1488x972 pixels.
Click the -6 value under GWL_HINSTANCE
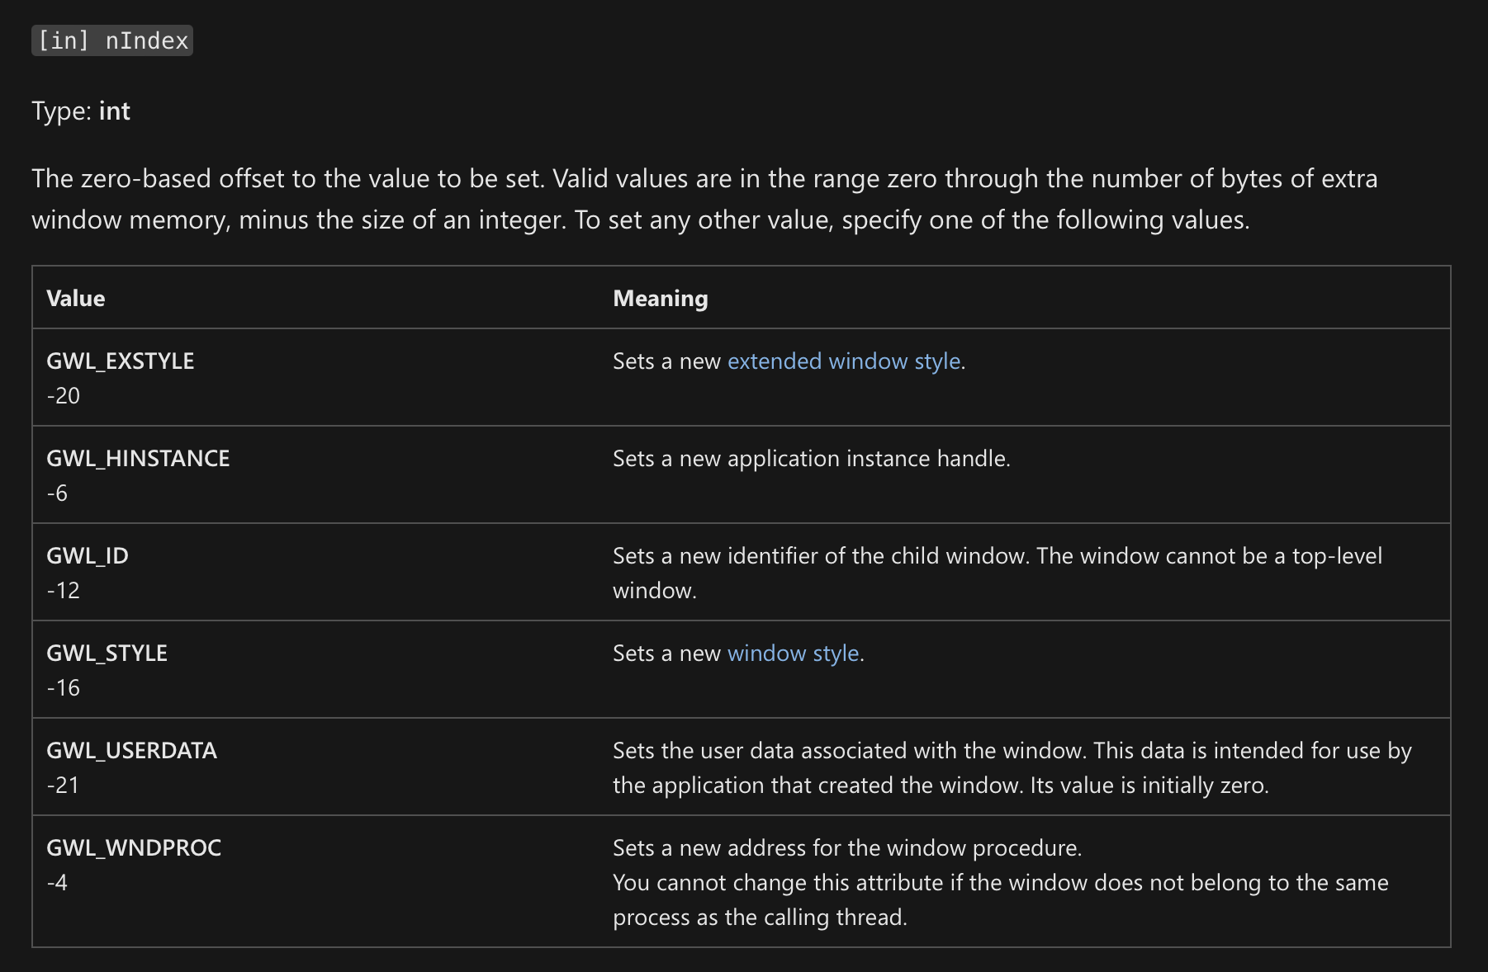pyautogui.click(x=57, y=493)
